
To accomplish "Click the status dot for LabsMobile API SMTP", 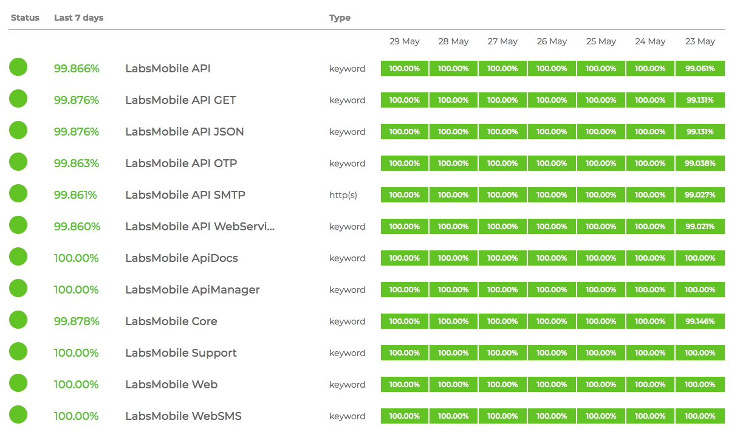I will pyautogui.click(x=18, y=193).
